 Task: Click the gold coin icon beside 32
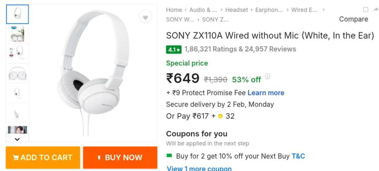[220, 116]
